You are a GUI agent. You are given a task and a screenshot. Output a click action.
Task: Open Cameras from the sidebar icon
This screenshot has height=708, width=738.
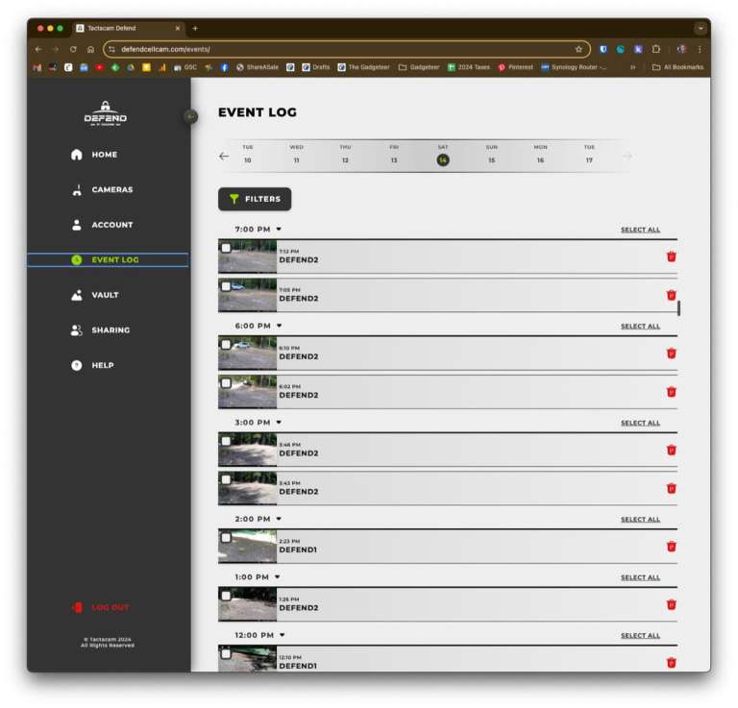pyautogui.click(x=77, y=190)
